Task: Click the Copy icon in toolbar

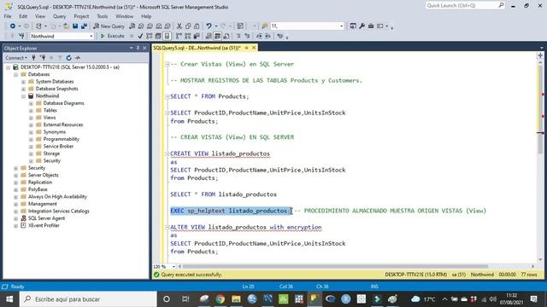Action: coord(188,26)
